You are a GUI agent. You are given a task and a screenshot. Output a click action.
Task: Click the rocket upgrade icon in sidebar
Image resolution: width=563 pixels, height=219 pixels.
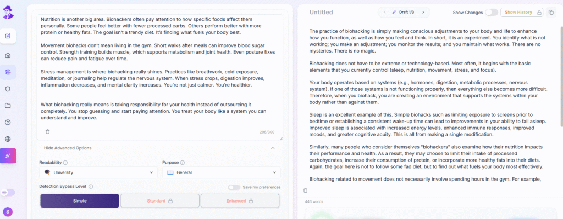click(8, 156)
